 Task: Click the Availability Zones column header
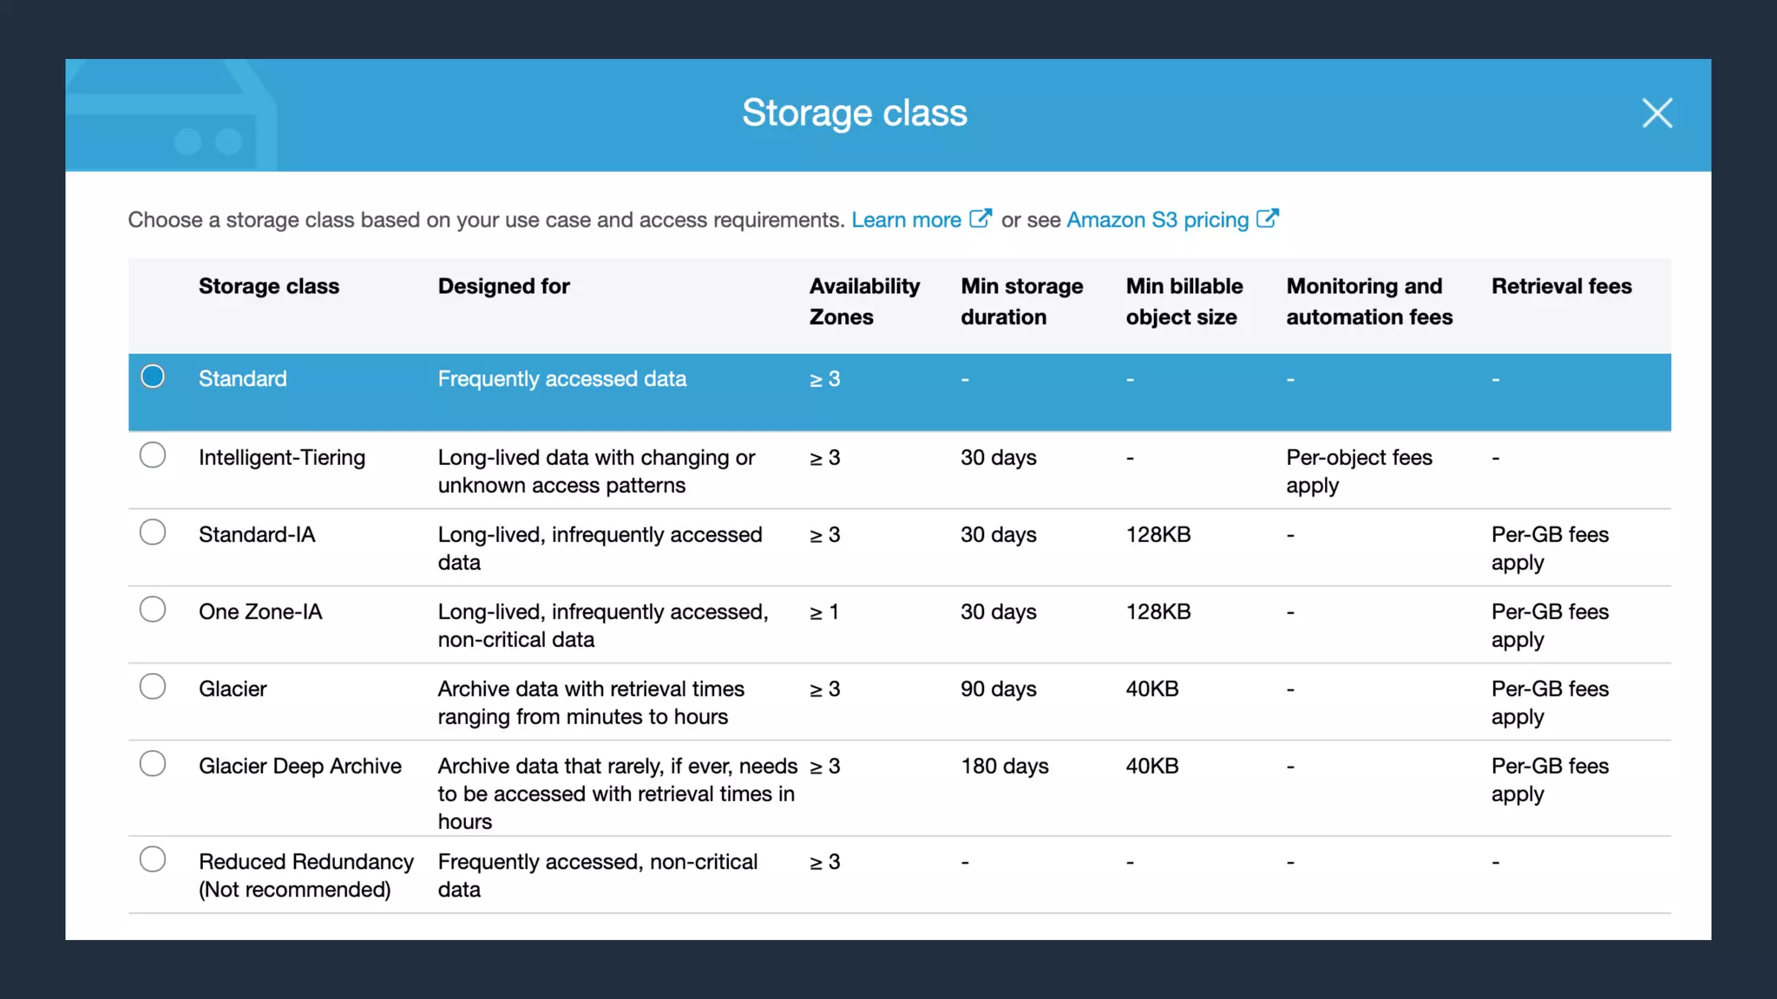point(864,301)
